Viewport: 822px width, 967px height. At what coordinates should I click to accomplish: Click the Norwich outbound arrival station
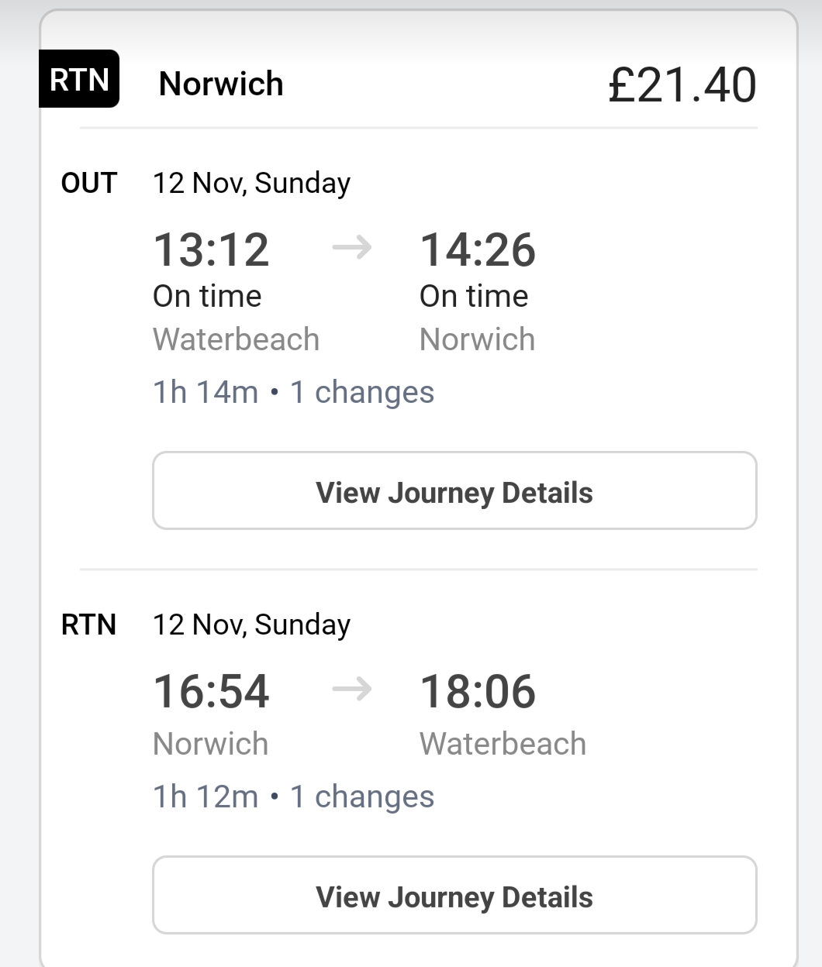click(477, 339)
